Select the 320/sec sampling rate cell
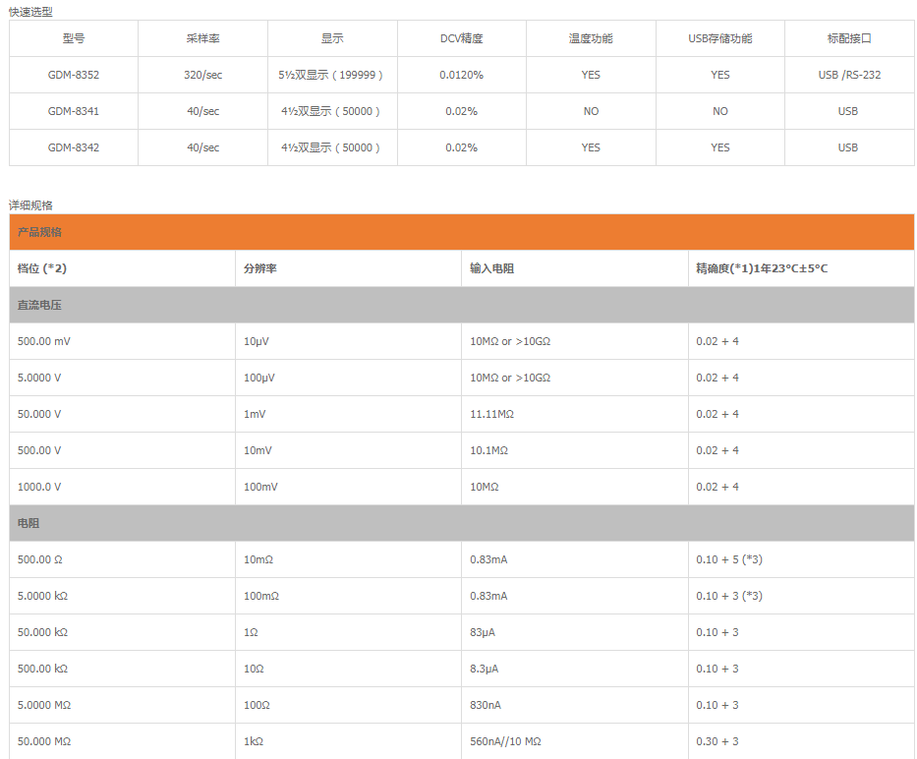 202,75
